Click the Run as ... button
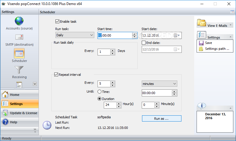The width and height of the screenshot is (236, 141). (x=162, y=119)
